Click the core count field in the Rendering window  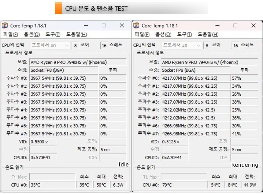207,45
